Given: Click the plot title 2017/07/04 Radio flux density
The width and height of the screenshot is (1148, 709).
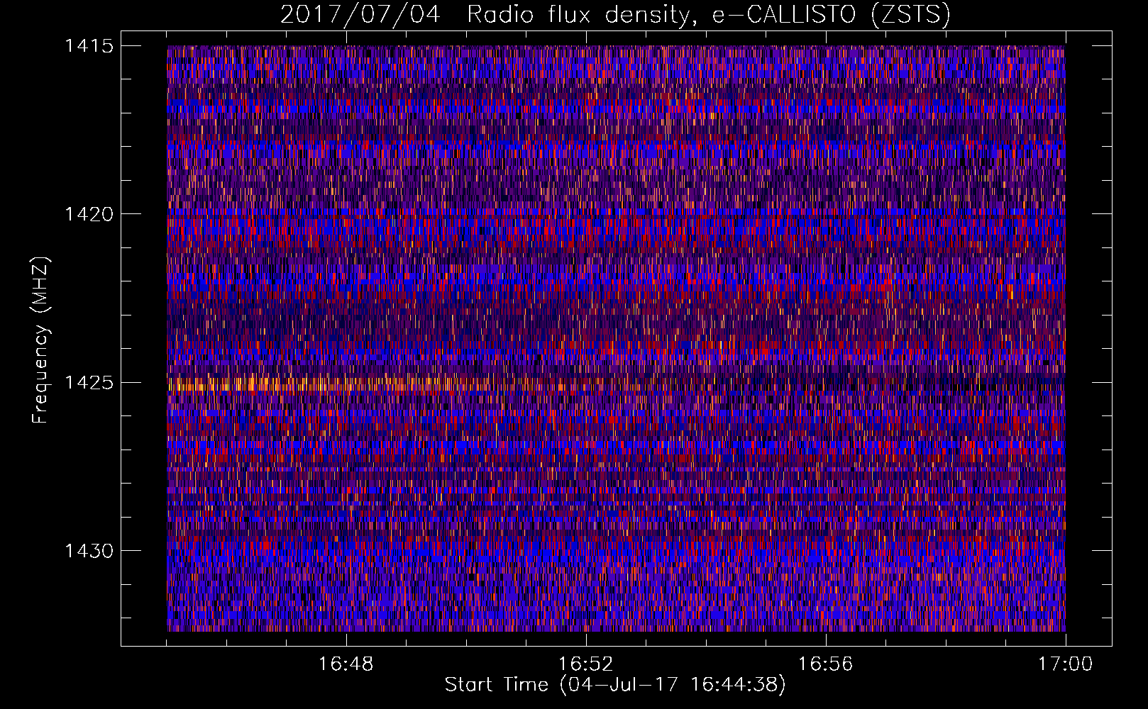Looking at the screenshot, I should 615,14.
